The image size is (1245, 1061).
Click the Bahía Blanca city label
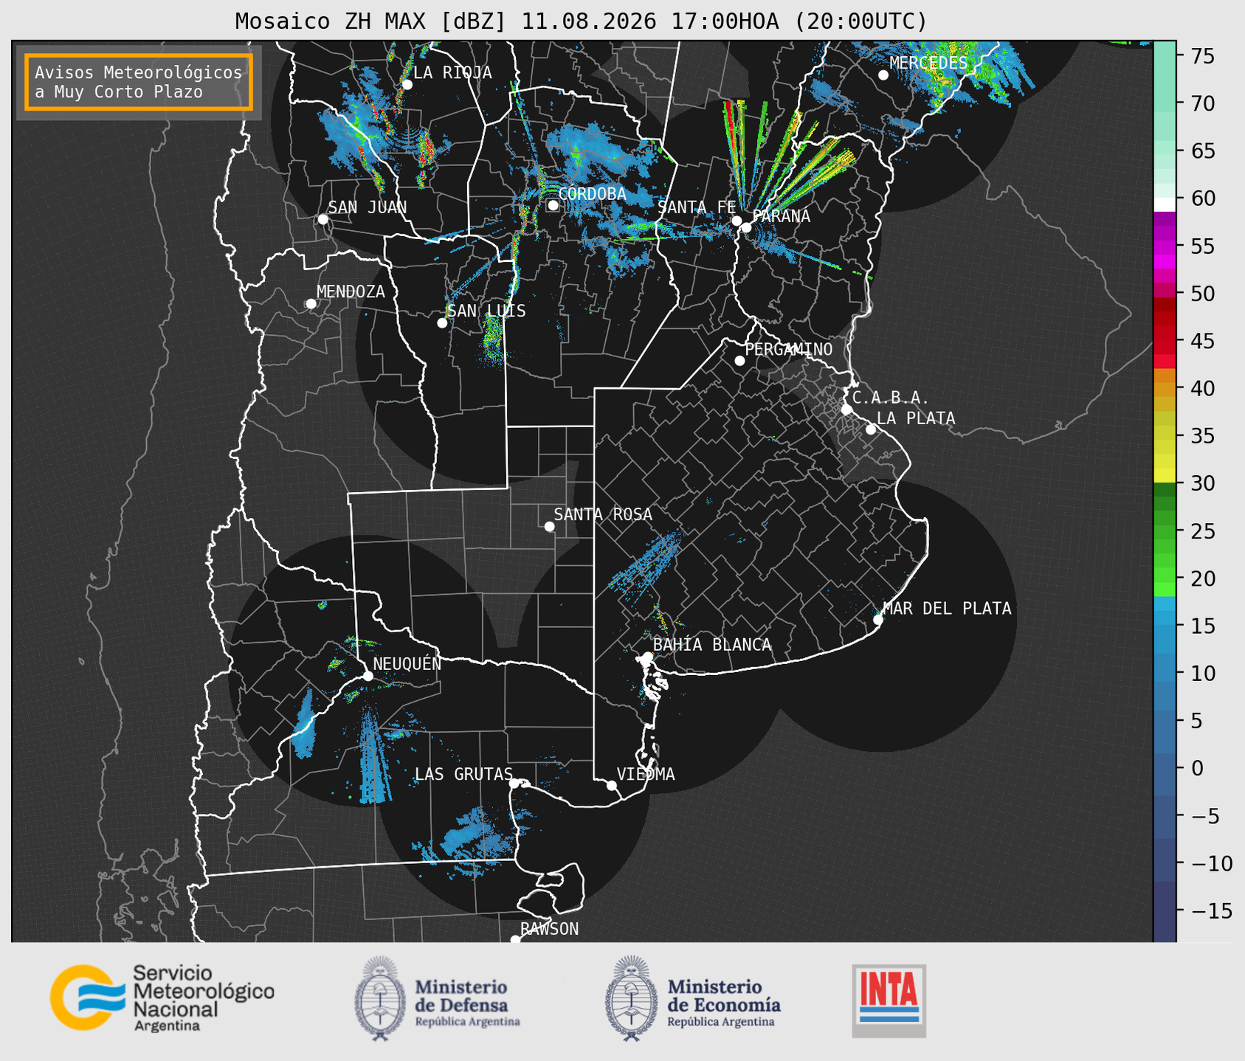712,645
